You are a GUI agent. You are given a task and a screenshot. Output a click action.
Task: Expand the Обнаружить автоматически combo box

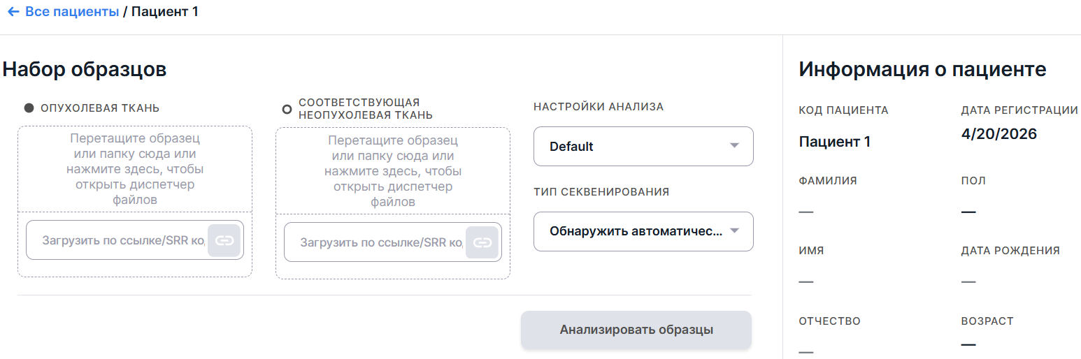pos(643,231)
